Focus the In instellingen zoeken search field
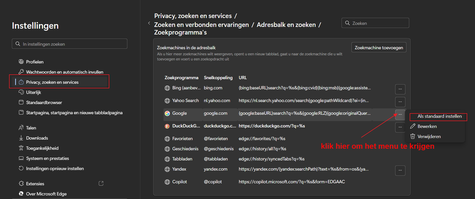Image resolution: width=475 pixels, height=199 pixels. click(69, 44)
